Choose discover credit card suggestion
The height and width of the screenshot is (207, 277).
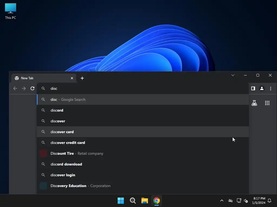[x=143, y=143]
